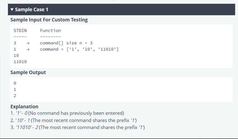This screenshot has width=238, height=139.
Task: Click the second explanation about '10'
Action: click(74, 121)
